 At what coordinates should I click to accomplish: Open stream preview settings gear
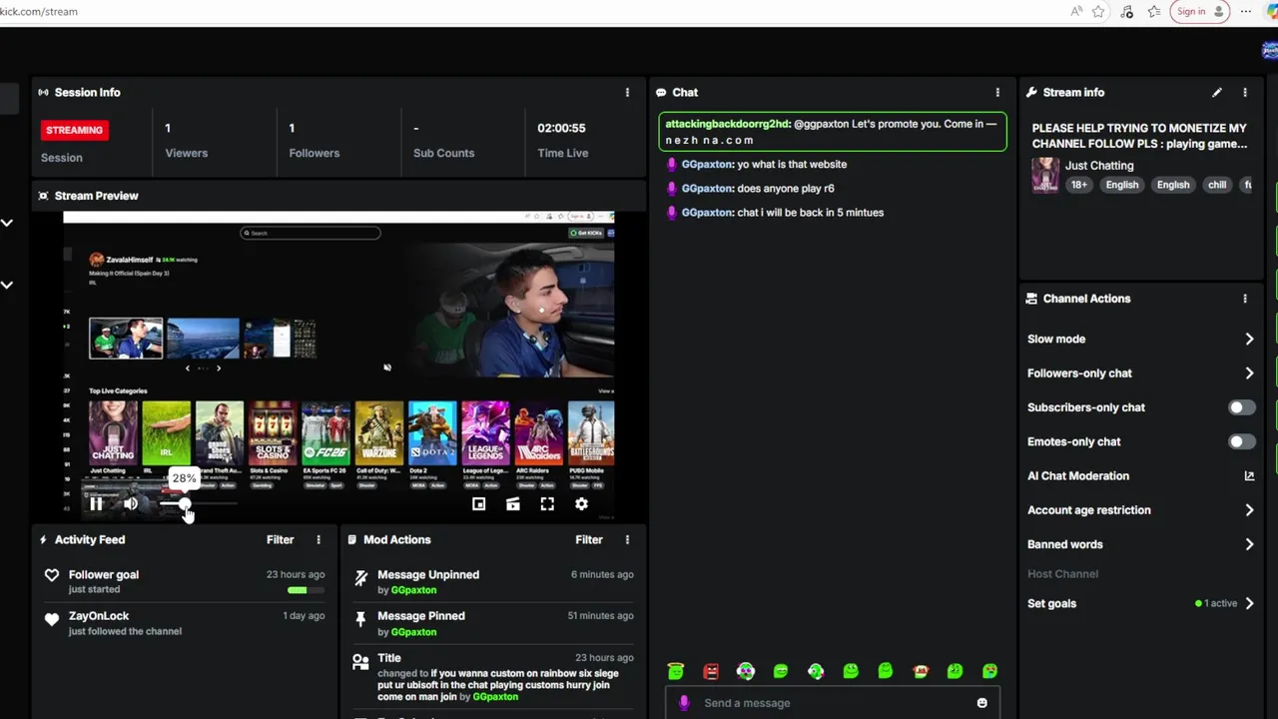(x=581, y=504)
